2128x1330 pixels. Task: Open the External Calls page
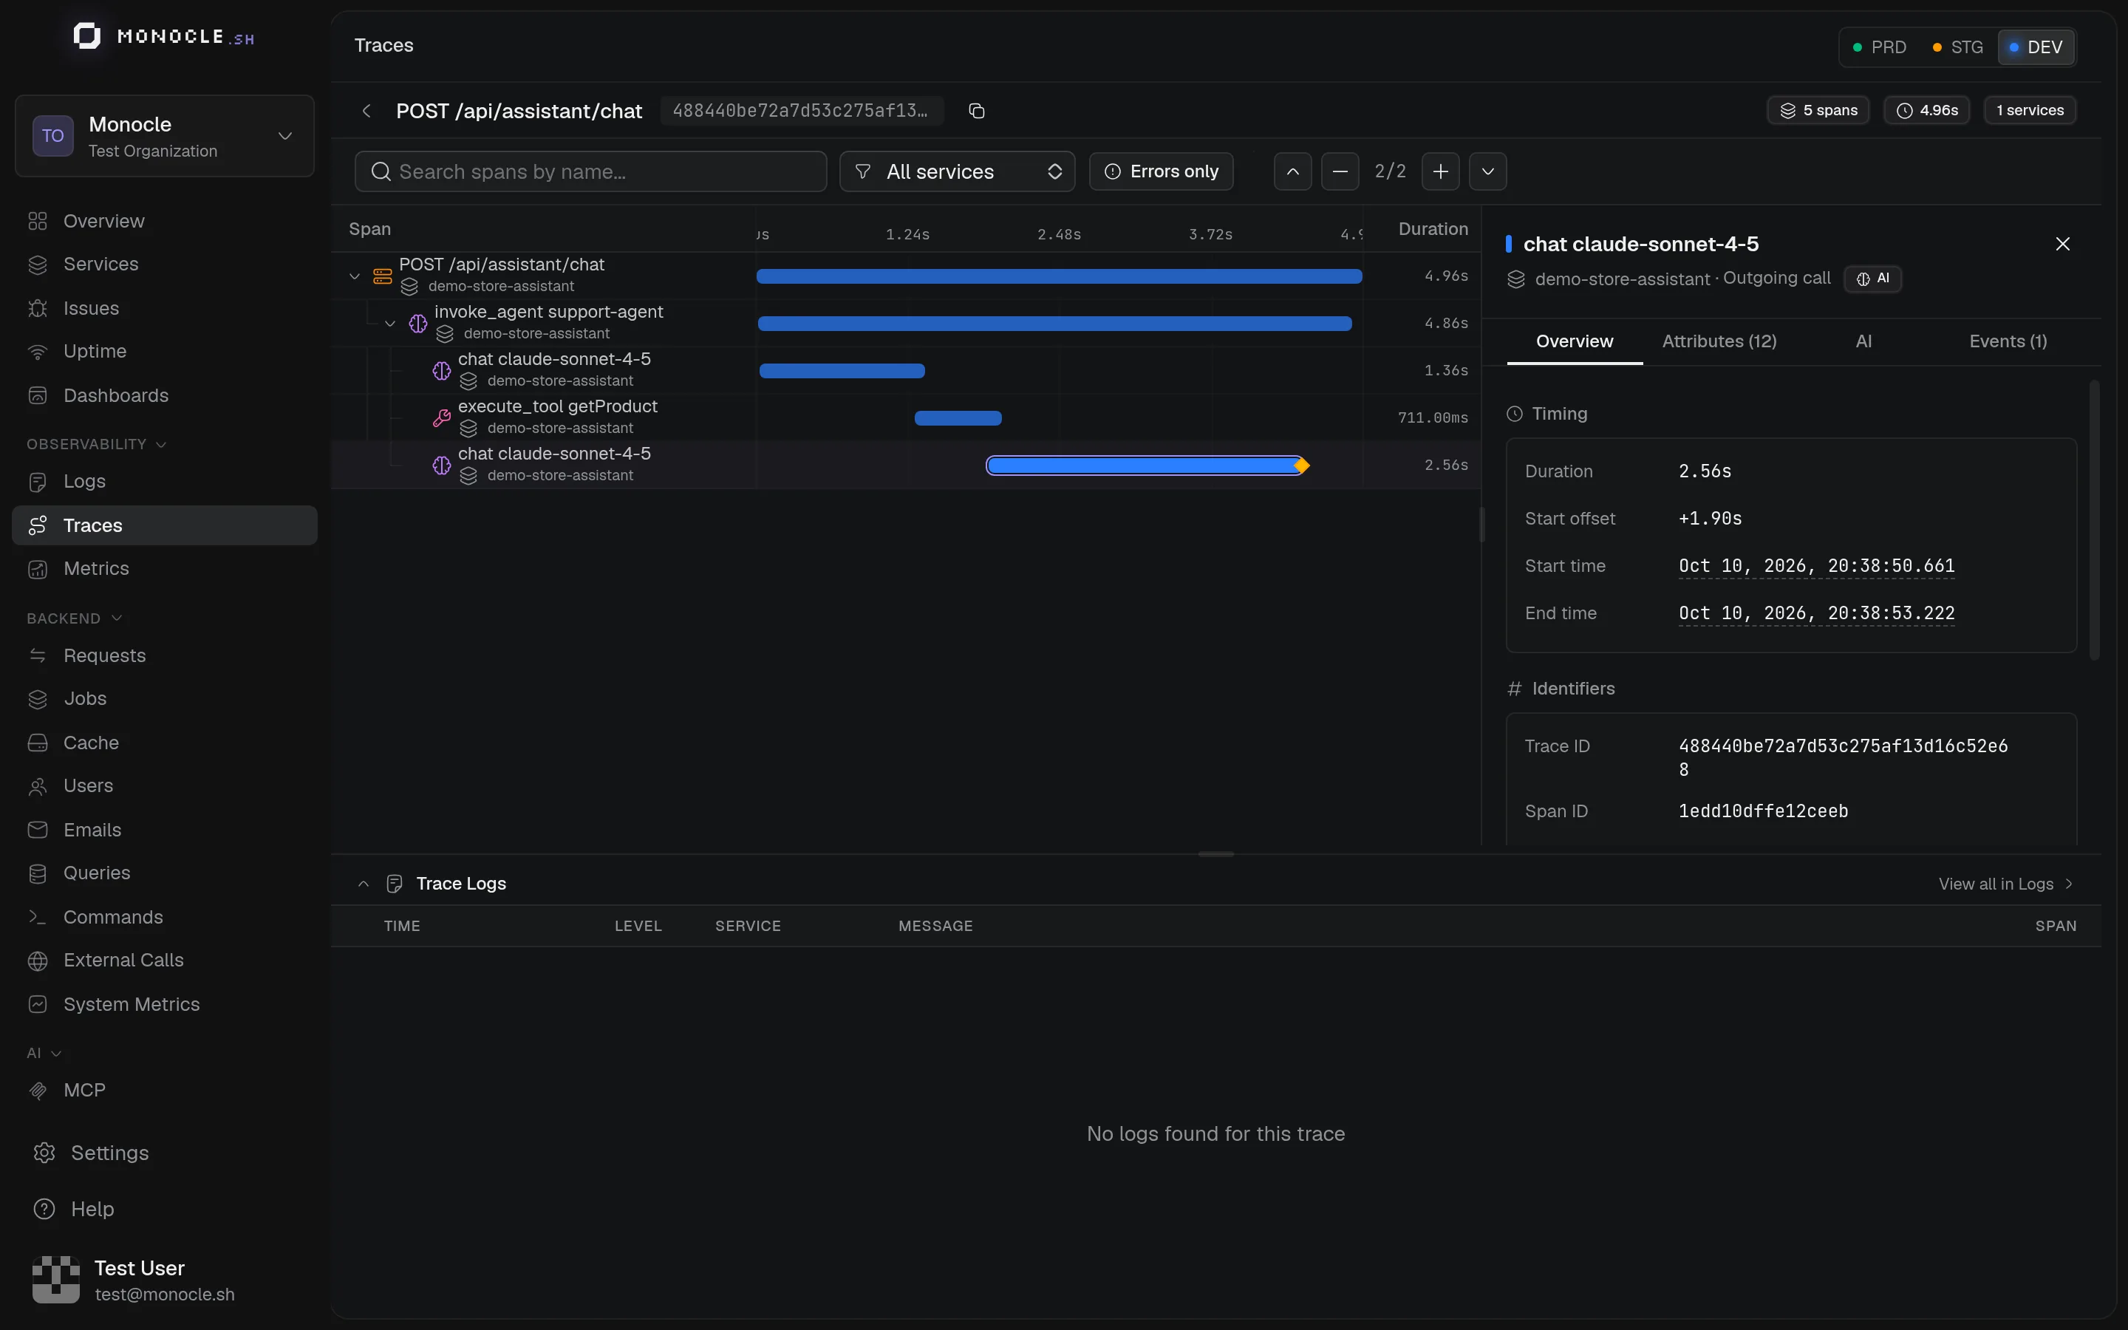coord(165,960)
